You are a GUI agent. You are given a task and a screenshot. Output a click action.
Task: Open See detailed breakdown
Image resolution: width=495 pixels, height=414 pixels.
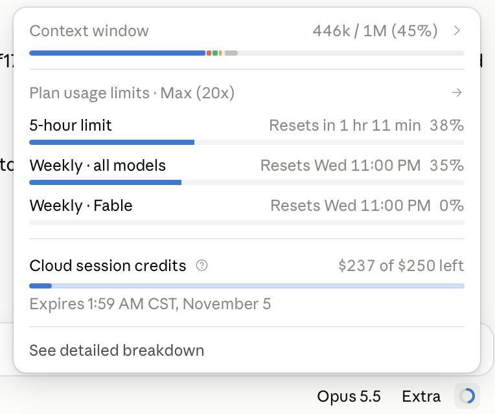pyautogui.click(x=117, y=351)
